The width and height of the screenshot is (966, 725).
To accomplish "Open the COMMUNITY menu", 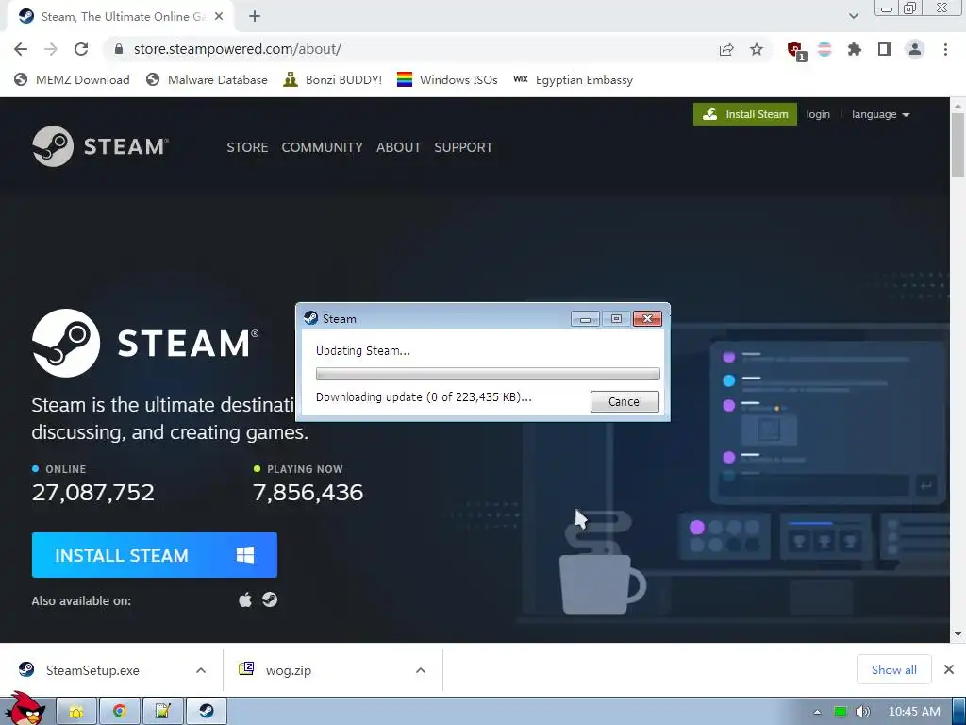I will click(x=323, y=147).
